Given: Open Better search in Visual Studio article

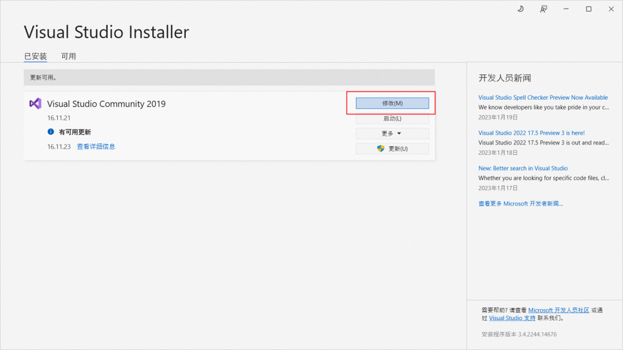Looking at the screenshot, I should [x=523, y=168].
